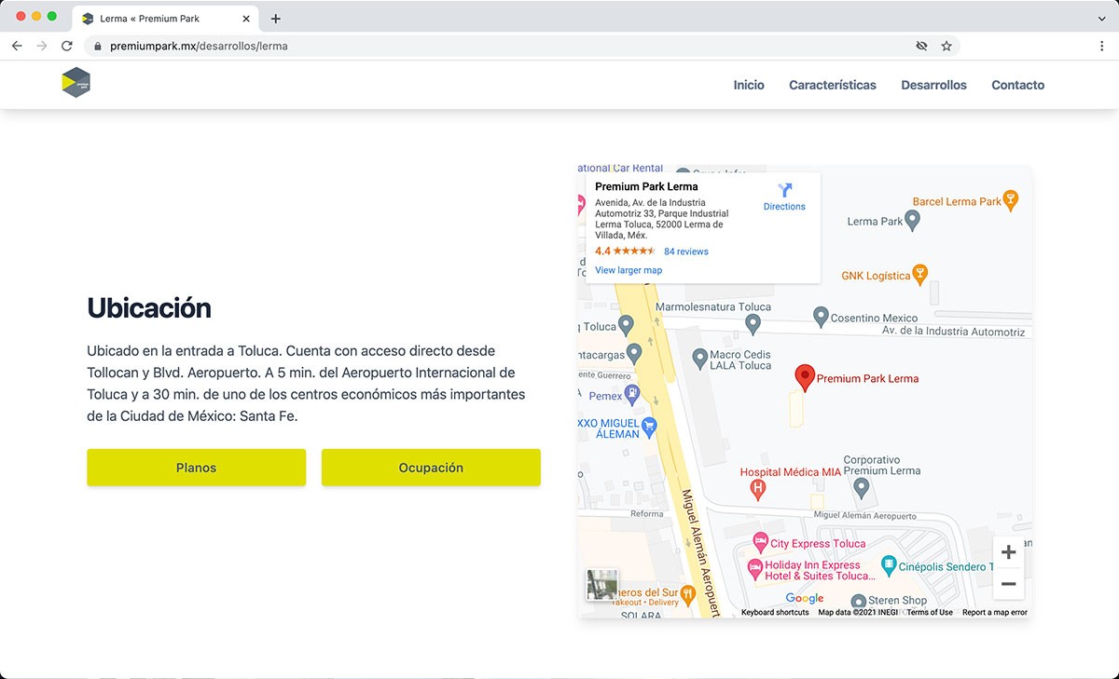
Task: Select the Cosentino Mexico map pin
Action: click(x=821, y=317)
